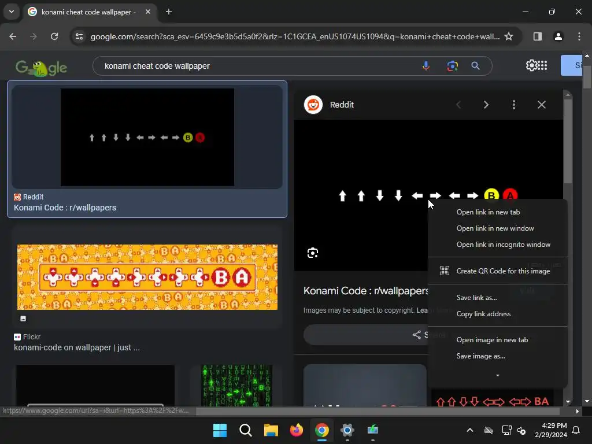
Task: Open the green matrix-style thumbnail
Action: 236,386
